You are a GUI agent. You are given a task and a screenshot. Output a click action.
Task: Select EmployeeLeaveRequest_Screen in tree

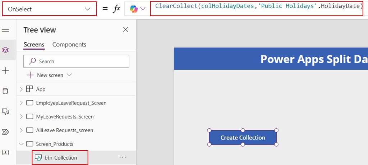pos(71,103)
